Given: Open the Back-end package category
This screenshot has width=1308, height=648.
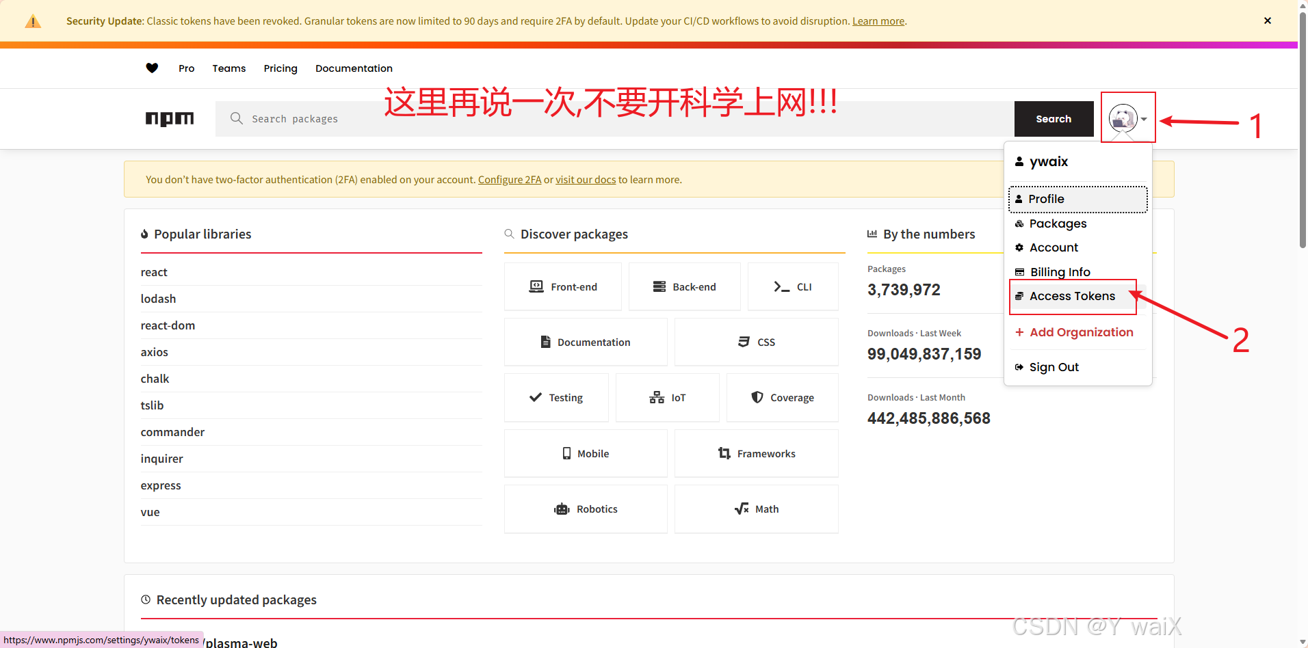Looking at the screenshot, I should (685, 287).
